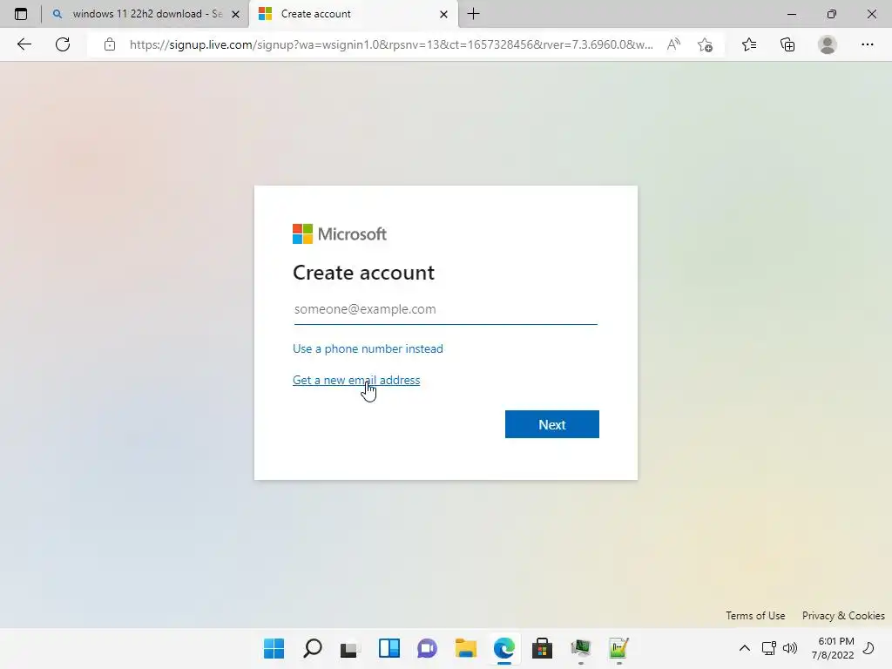This screenshot has width=892, height=669.
Task: Open the tab actions menu icon
Action: (21, 14)
